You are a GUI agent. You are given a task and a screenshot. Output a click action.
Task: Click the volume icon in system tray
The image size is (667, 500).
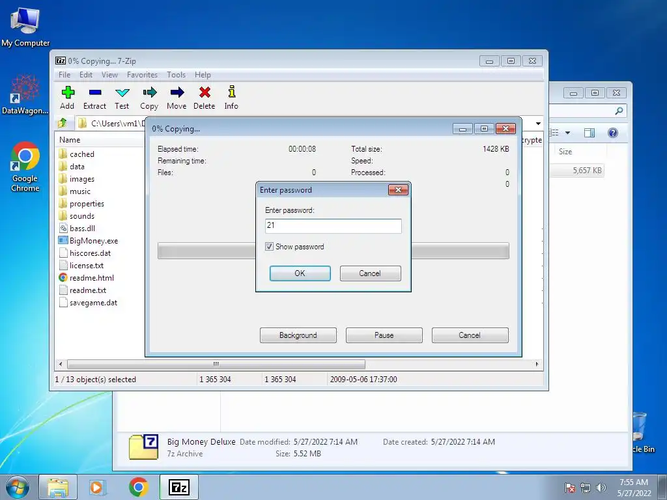601,488
